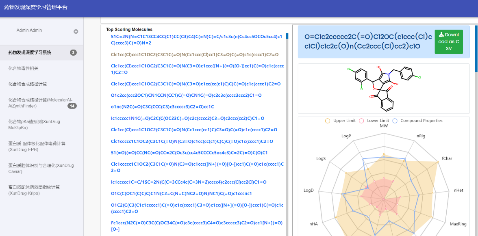Viewport: 478px width, 236px height.
Task: Click the badge showing 3 in sidebar
Action: (x=73, y=52)
